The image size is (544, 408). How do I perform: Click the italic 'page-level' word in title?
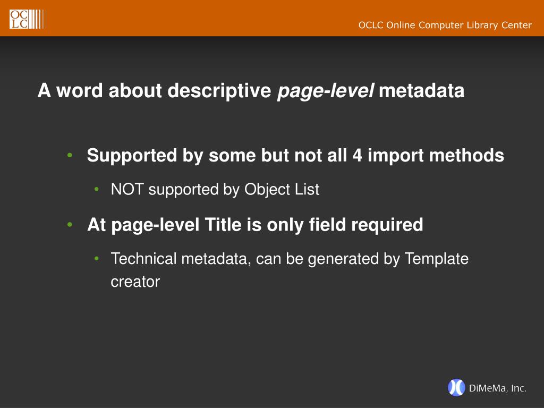click(x=326, y=91)
